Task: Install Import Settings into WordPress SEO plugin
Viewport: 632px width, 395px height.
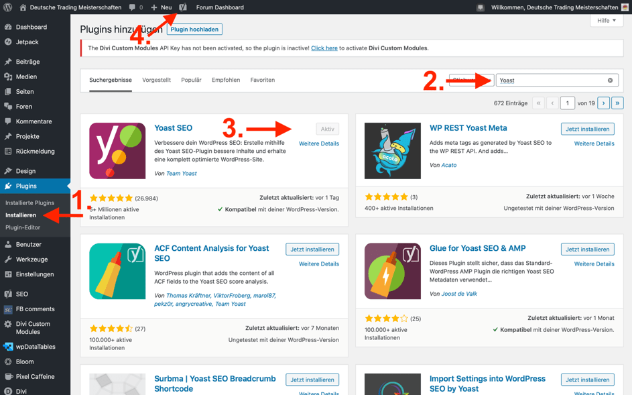Action: (587, 380)
